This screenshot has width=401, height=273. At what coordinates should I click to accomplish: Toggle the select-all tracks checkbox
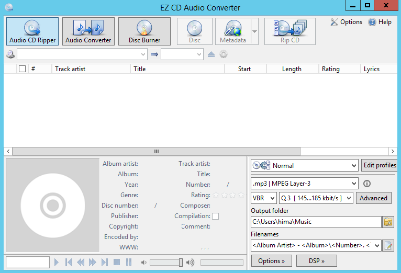click(x=23, y=69)
